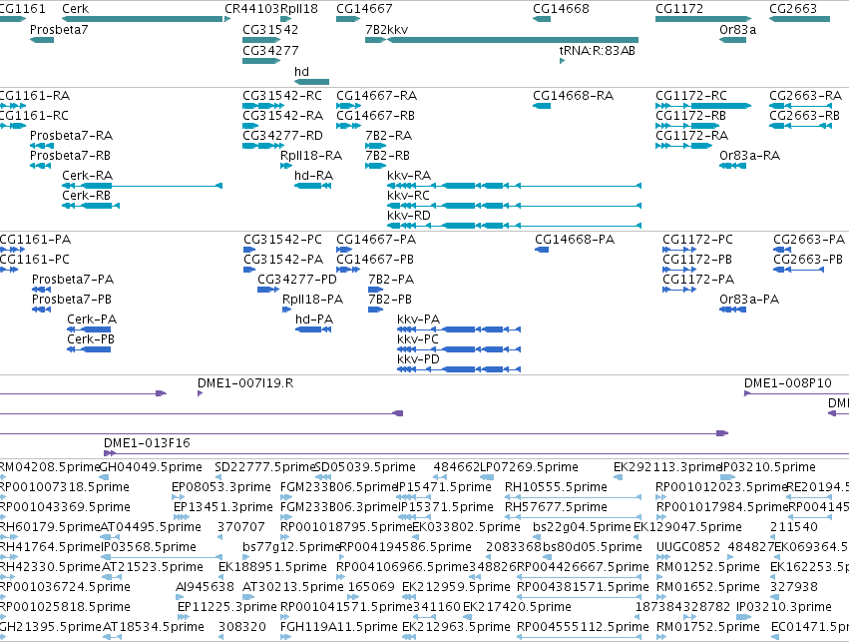Select the SD05039.5prime EST label
Viewport: 849px width, 642px height.
click(365, 467)
